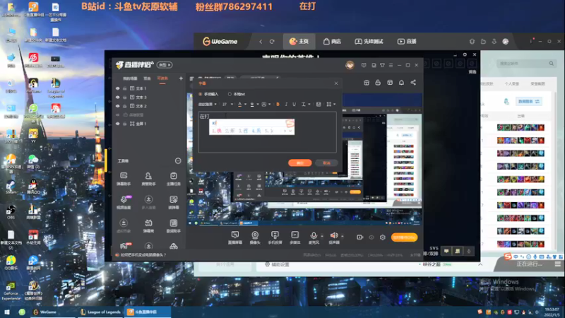Click the 扬声器 speaker icon

[x=334, y=236]
